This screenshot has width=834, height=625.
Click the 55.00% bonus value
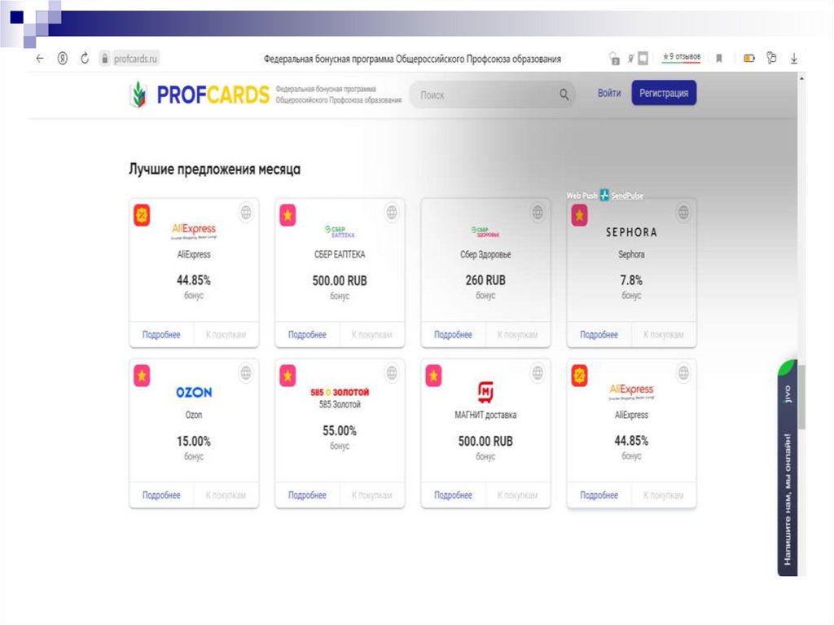point(340,431)
